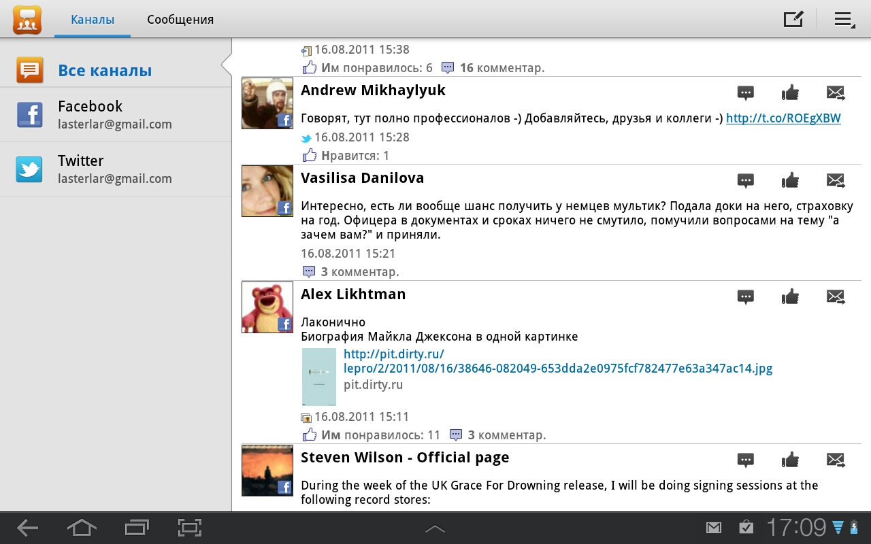
Task: Click the Facebook logo icon in sidebar
Action: (30, 115)
